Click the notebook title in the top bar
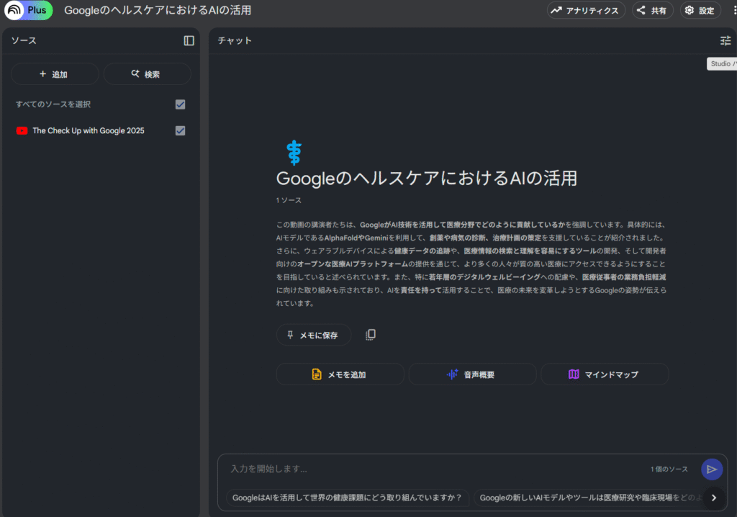This screenshot has width=737, height=517. click(x=158, y=10)
